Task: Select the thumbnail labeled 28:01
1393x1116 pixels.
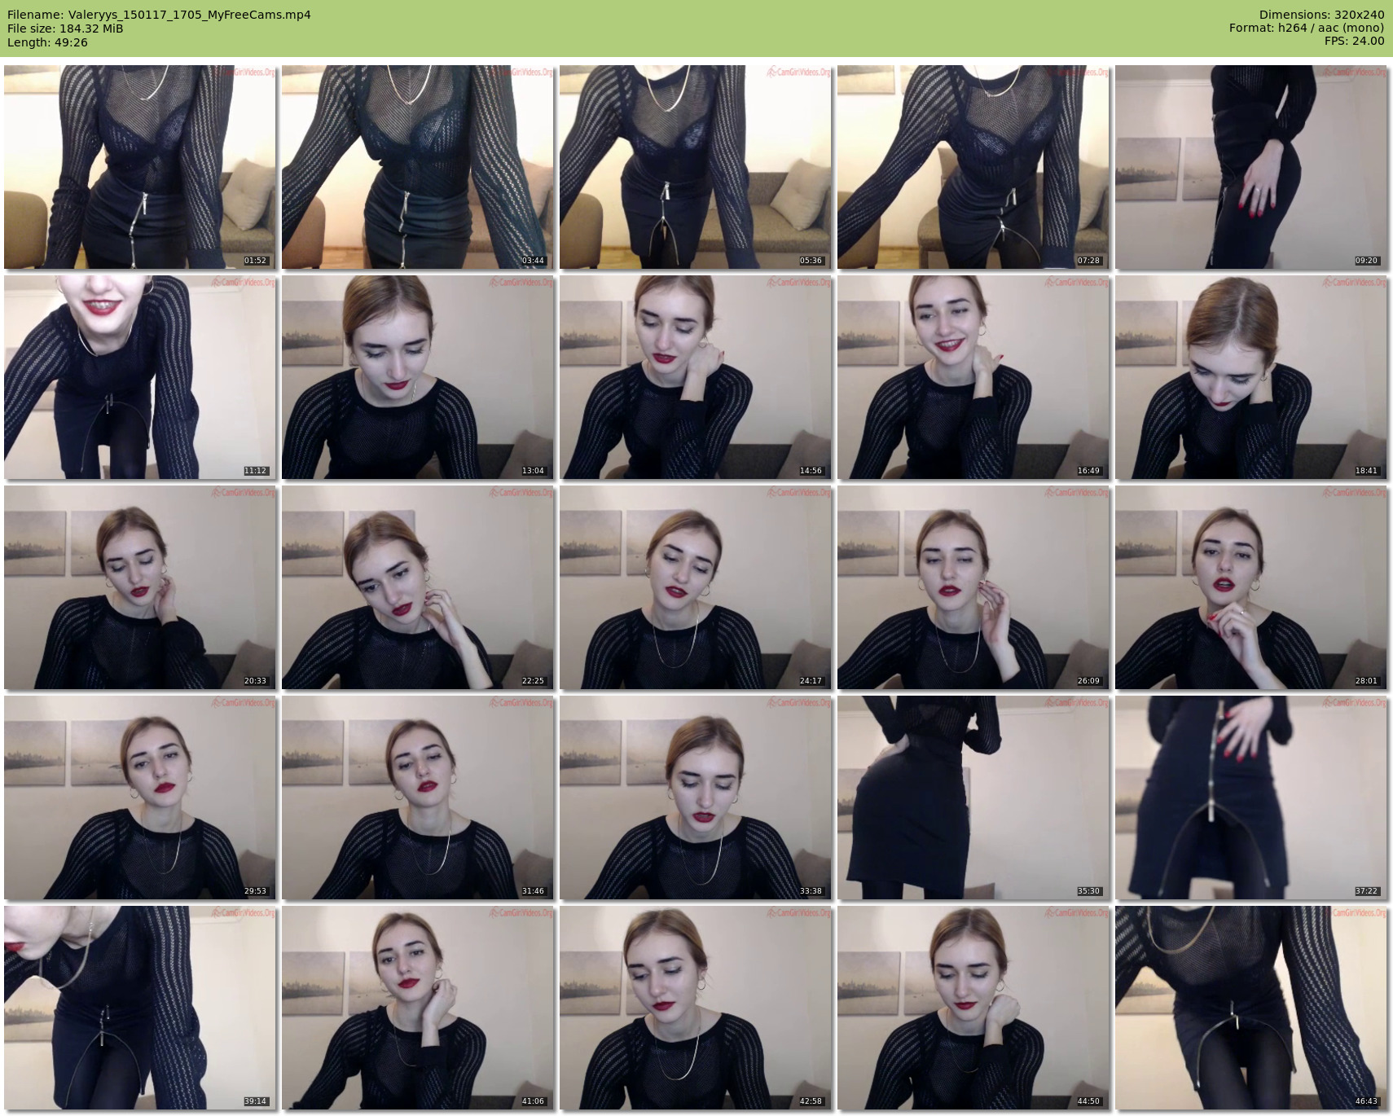Action: (1250, 587)
